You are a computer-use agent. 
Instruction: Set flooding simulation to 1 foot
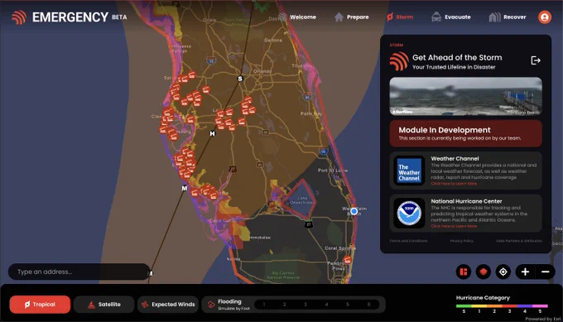coord(264,305)
